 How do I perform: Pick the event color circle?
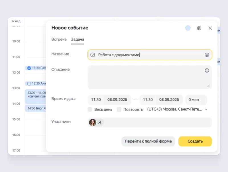point(188,28)
